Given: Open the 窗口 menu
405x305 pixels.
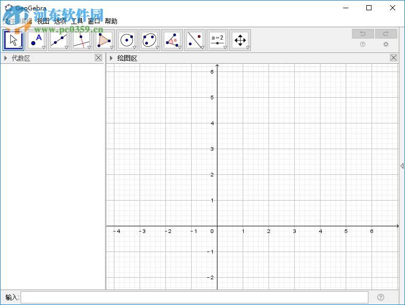Looking at the screenshot, I should pyautogui.click(x=94, y=21).
